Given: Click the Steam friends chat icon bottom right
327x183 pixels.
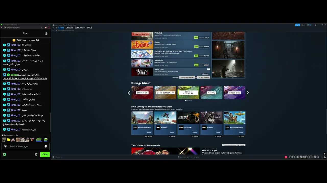Looking at the screenshot, I should tap(325, 157).
